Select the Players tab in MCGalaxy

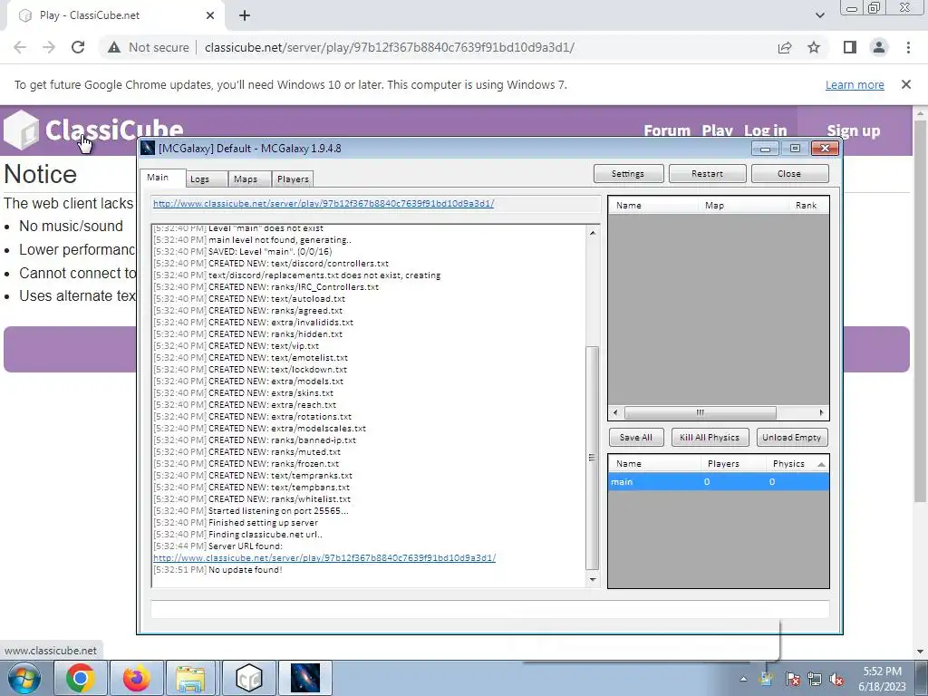(x=293, y=179)
